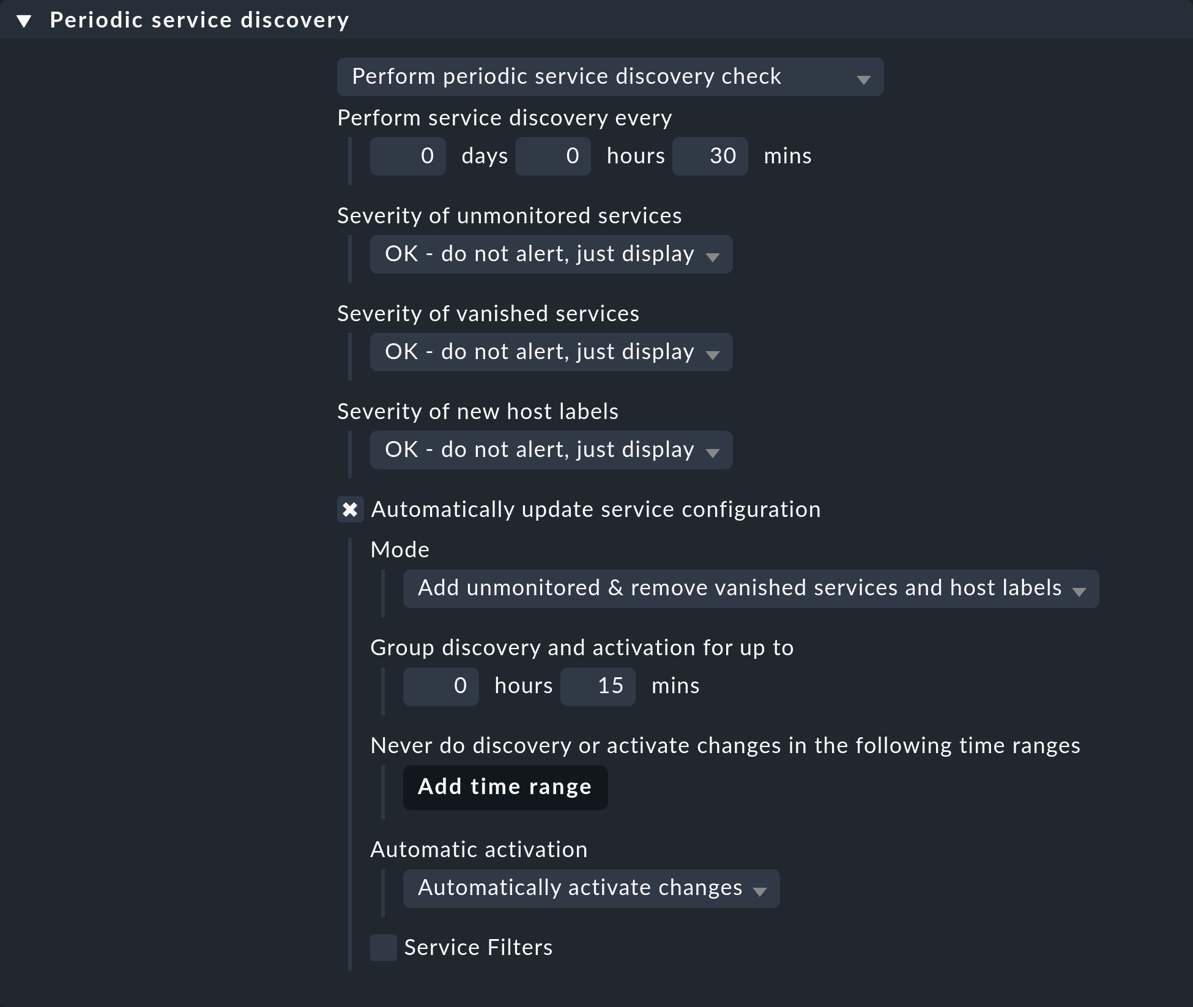1193x1007 pixels.
Task: Click the Never do discovery time ranges label
Action: [x=726, y=746]
